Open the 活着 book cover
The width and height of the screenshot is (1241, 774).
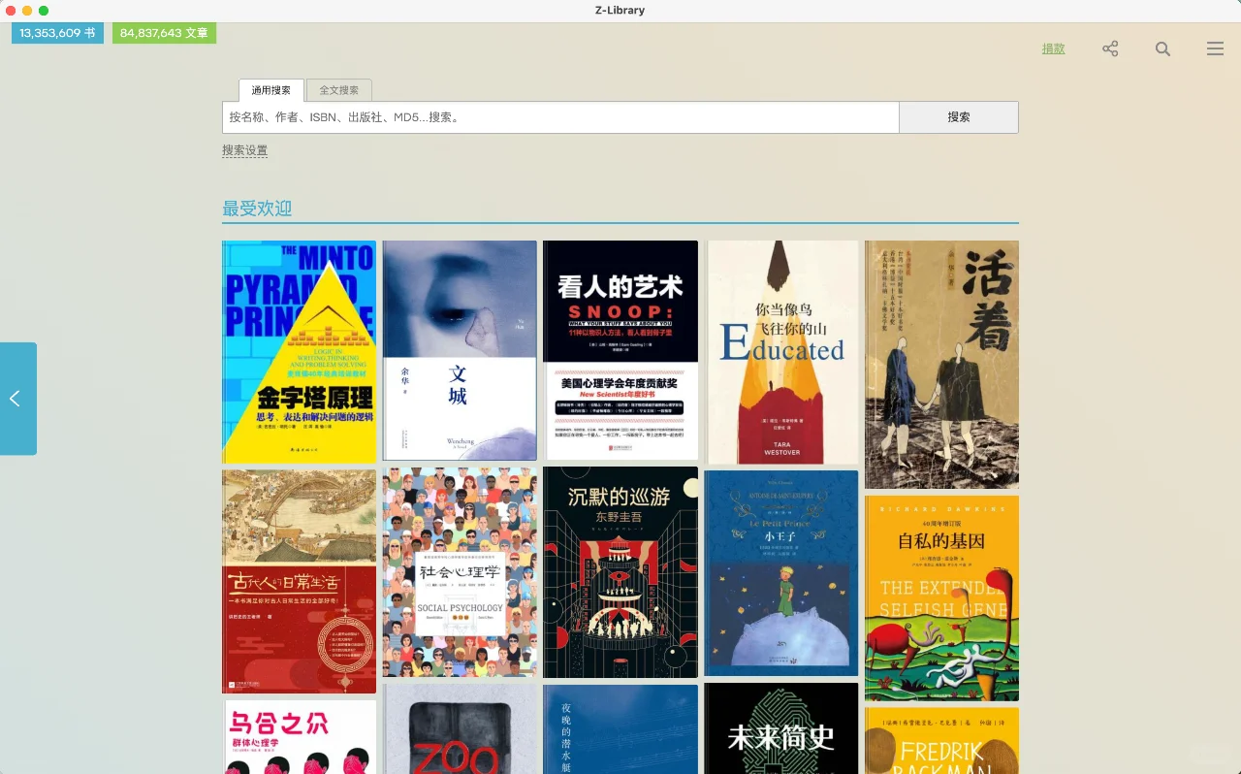[941, 365]
